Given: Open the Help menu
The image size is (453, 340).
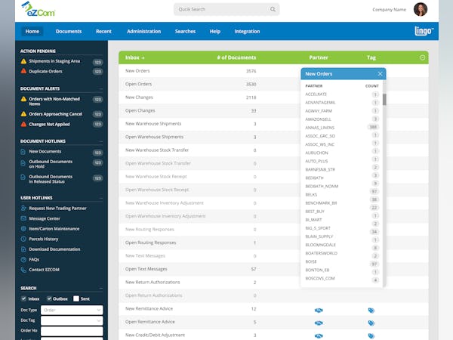Looking at the screenshot, I should [215, 31].
